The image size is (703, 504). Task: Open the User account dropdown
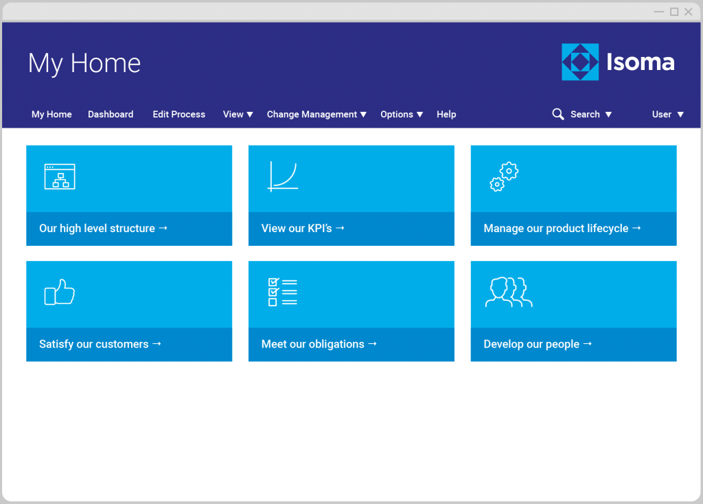667,115
